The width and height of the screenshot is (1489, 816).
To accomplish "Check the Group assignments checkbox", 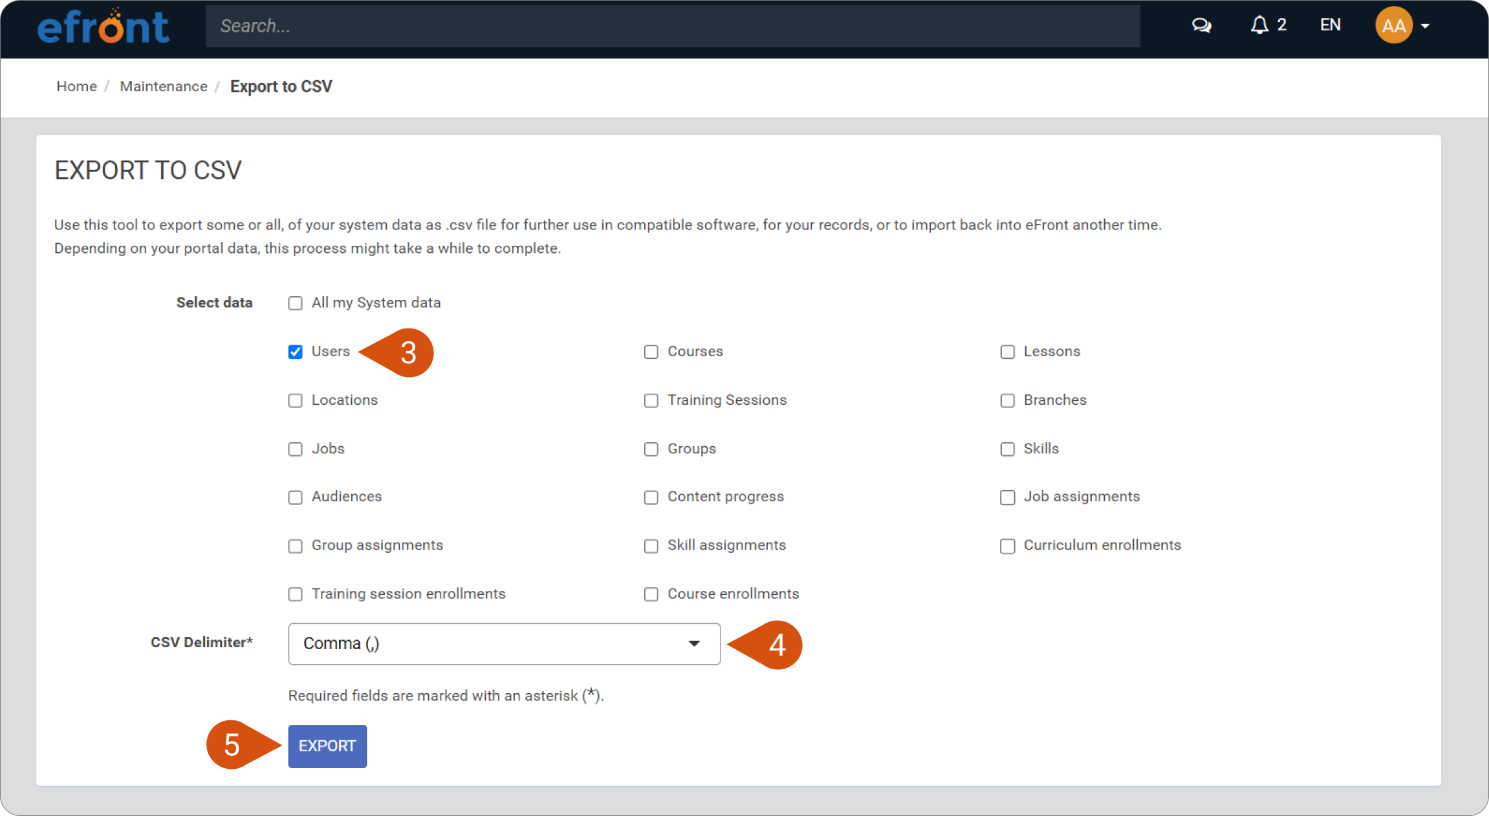I will click(x=296, y=546).
